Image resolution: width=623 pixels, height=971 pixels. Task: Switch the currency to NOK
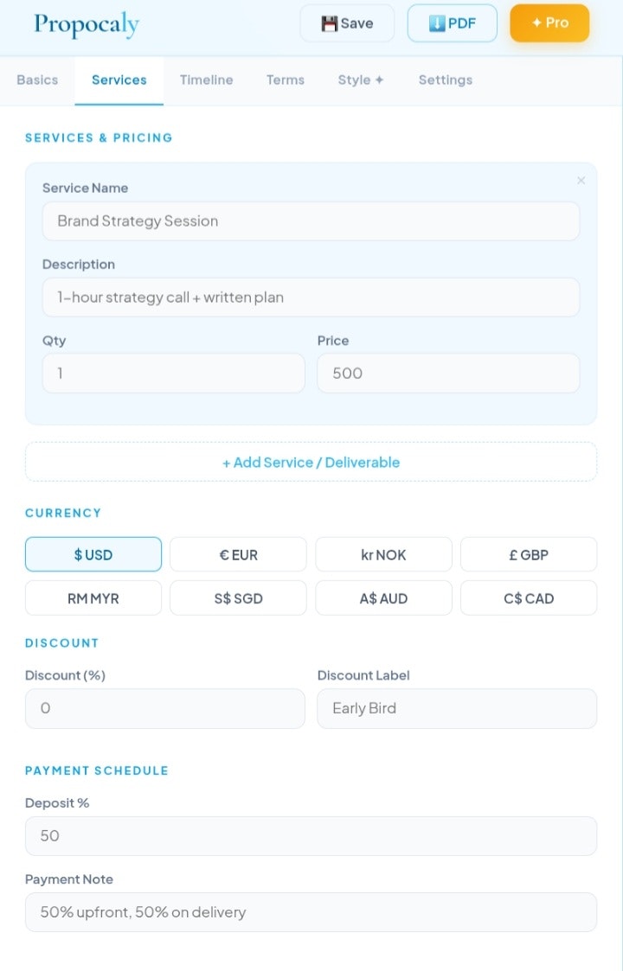point(383,554)
